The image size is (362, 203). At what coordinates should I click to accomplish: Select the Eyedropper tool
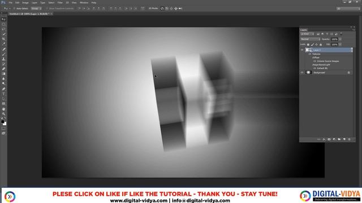(3, 44)
